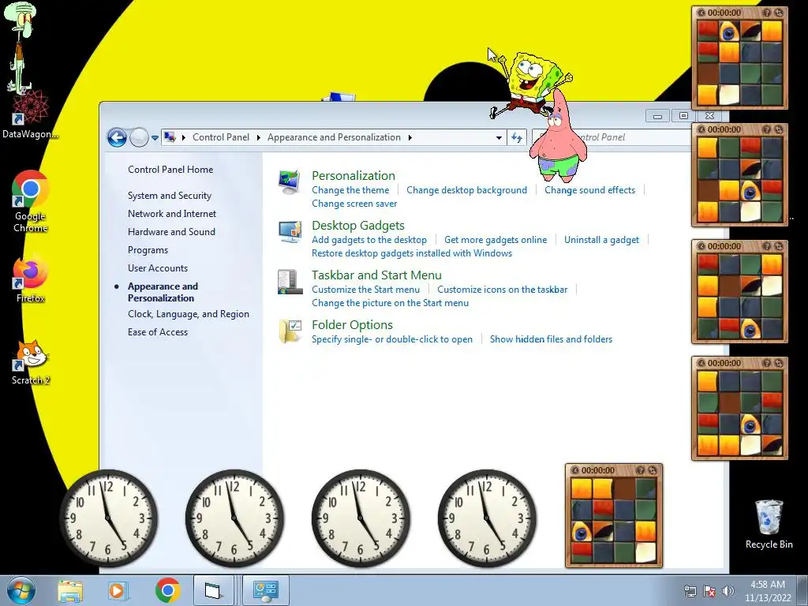Click Change the picture on the Start menu
The width and height of the screenshot is (808, 606).
[390, 303]
